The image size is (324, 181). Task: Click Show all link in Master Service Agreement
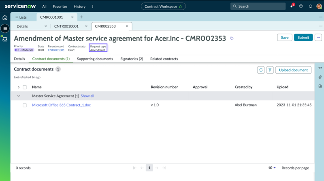point(87,96)
